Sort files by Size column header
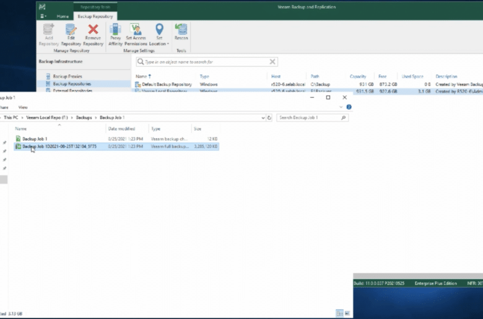Image resolution: width=483 pixels, height=319 pixels. coord(198,129)
